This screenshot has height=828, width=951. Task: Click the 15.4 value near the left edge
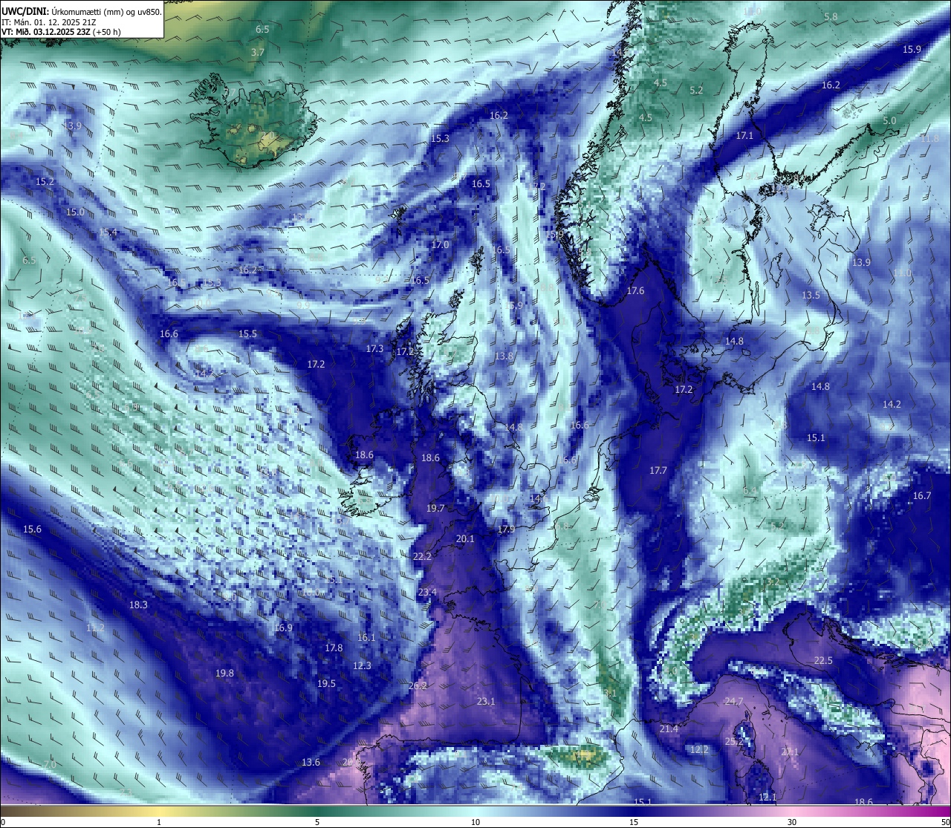coord(108,232)
